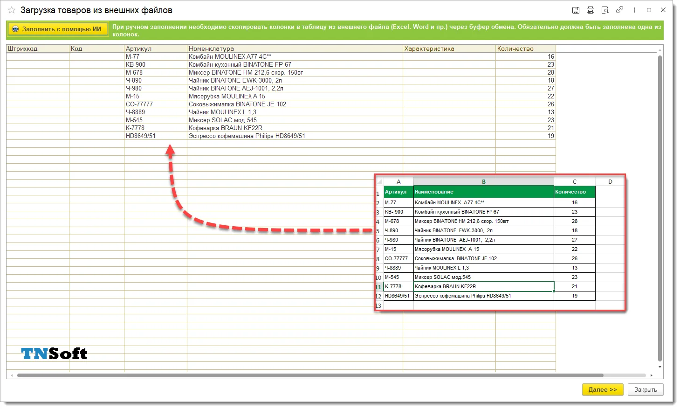Click the save (floppy disk) icon
This screenshot has height=409, width=680.
coord(576,10)
